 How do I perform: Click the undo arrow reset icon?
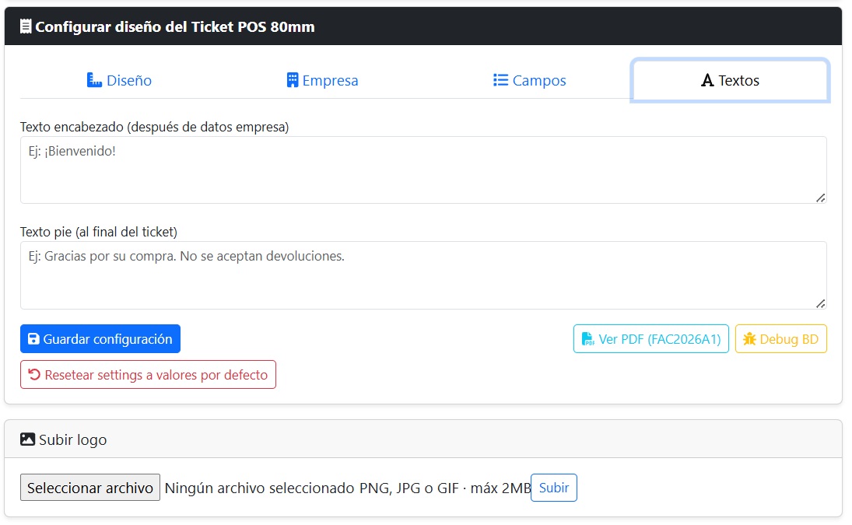click(34, 375)
